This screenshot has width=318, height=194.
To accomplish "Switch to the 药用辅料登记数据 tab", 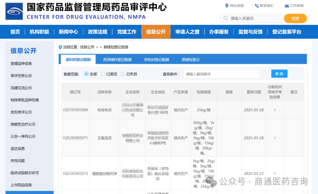I will 118,60.
